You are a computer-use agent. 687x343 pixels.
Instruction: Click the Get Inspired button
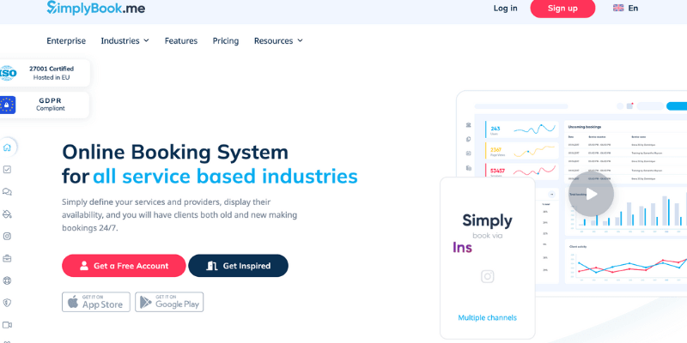[239, 266]
